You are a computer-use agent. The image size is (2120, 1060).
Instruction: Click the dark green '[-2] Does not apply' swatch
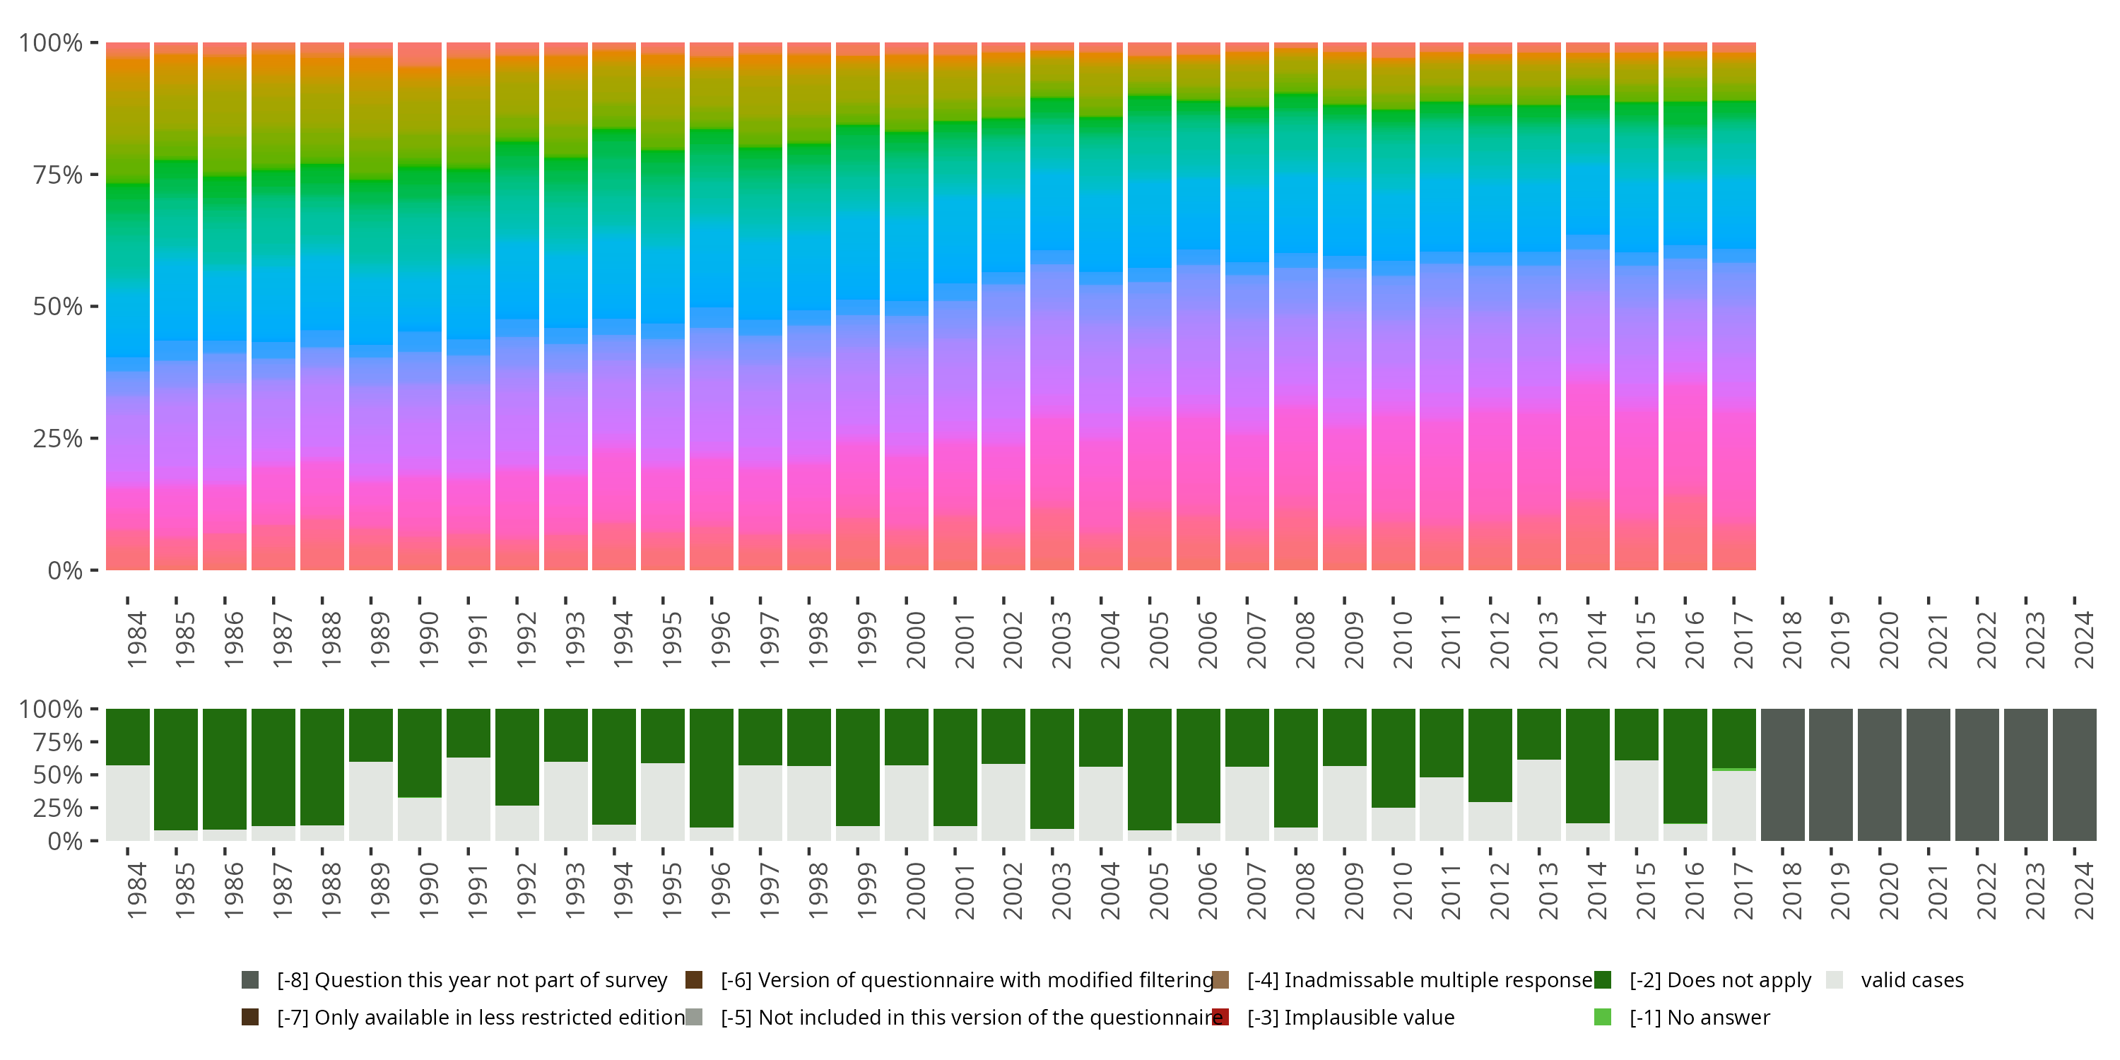tap(1602, 979)
